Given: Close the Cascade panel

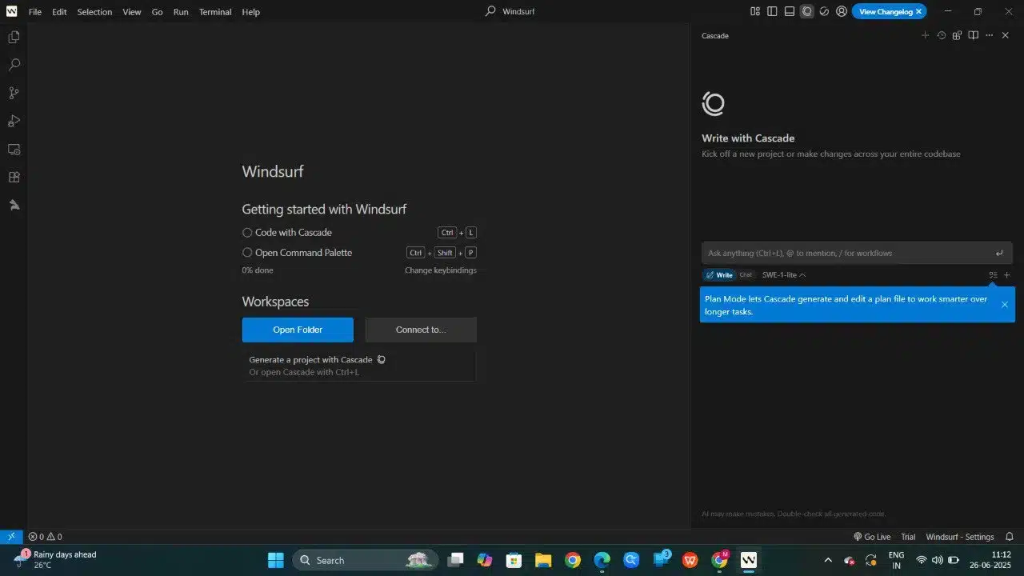Looking at the screenshot, I should (1006, 35).
